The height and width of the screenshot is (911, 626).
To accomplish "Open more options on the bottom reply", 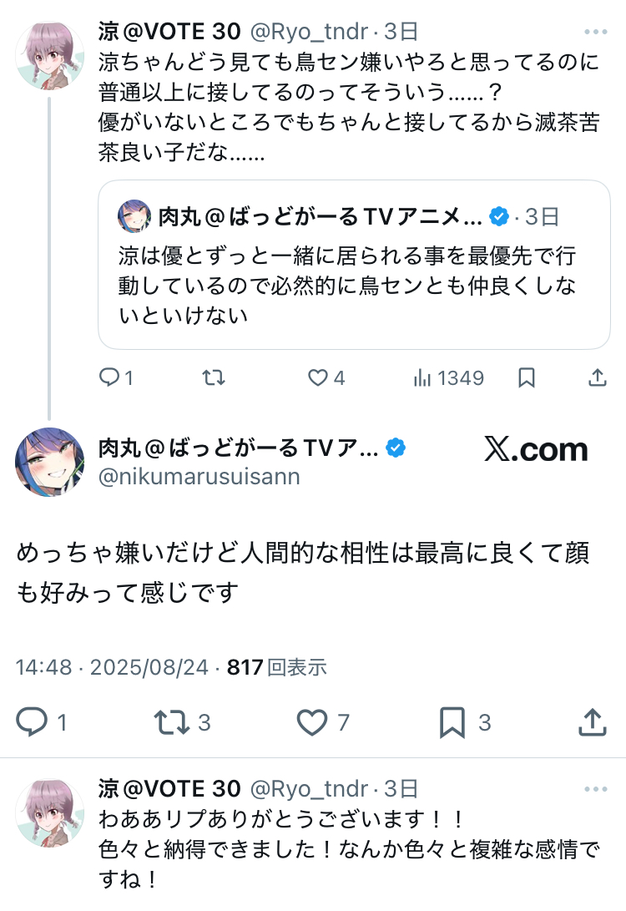I will [596, 789].
